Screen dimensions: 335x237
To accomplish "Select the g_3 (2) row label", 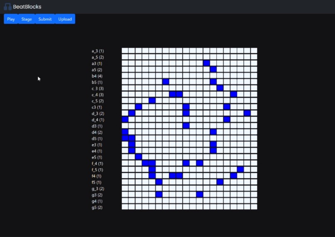I will [x=98, y=188].
